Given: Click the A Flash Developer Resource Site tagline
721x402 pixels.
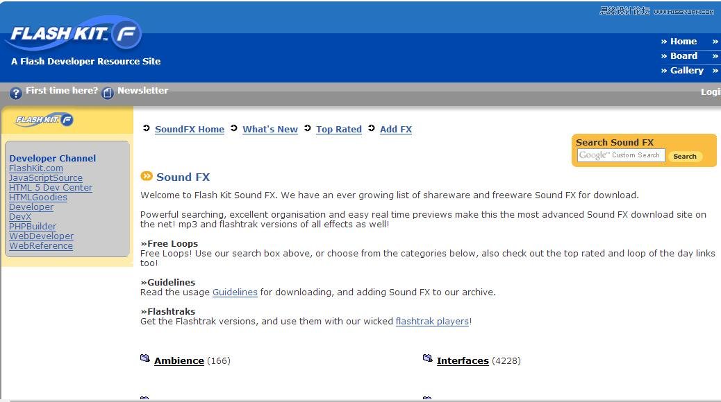Looking at the screenshot, I should [86, 62].
